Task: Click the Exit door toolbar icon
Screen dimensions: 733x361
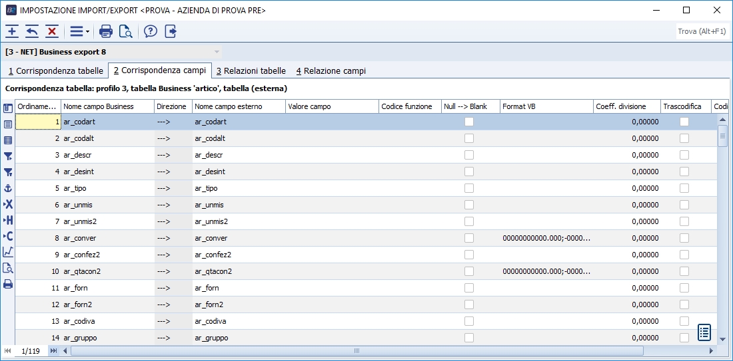Action: pyautogui.click(x=171, y=32)
